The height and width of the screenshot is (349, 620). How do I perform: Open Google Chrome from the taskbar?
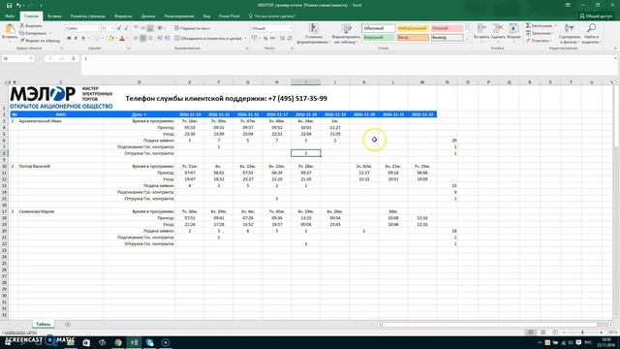coord(118,342)
